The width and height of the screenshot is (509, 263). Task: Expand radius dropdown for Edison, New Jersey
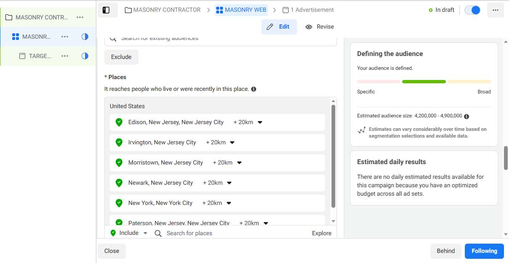260,122
